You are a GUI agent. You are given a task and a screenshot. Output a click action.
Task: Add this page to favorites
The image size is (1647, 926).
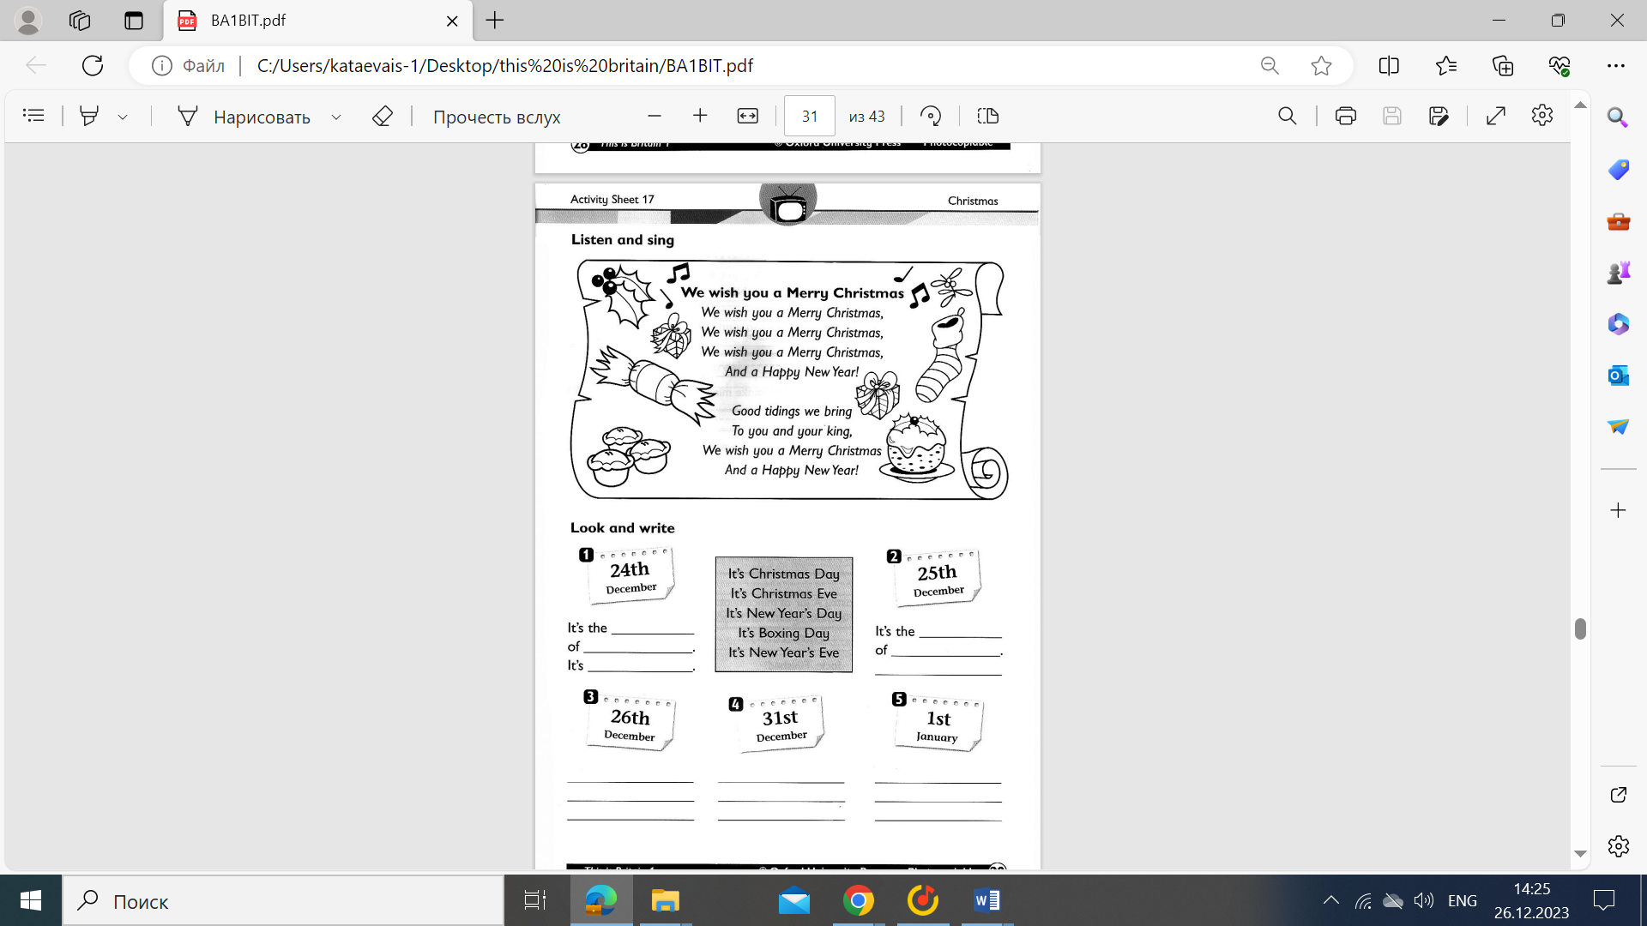[1321, 65]
